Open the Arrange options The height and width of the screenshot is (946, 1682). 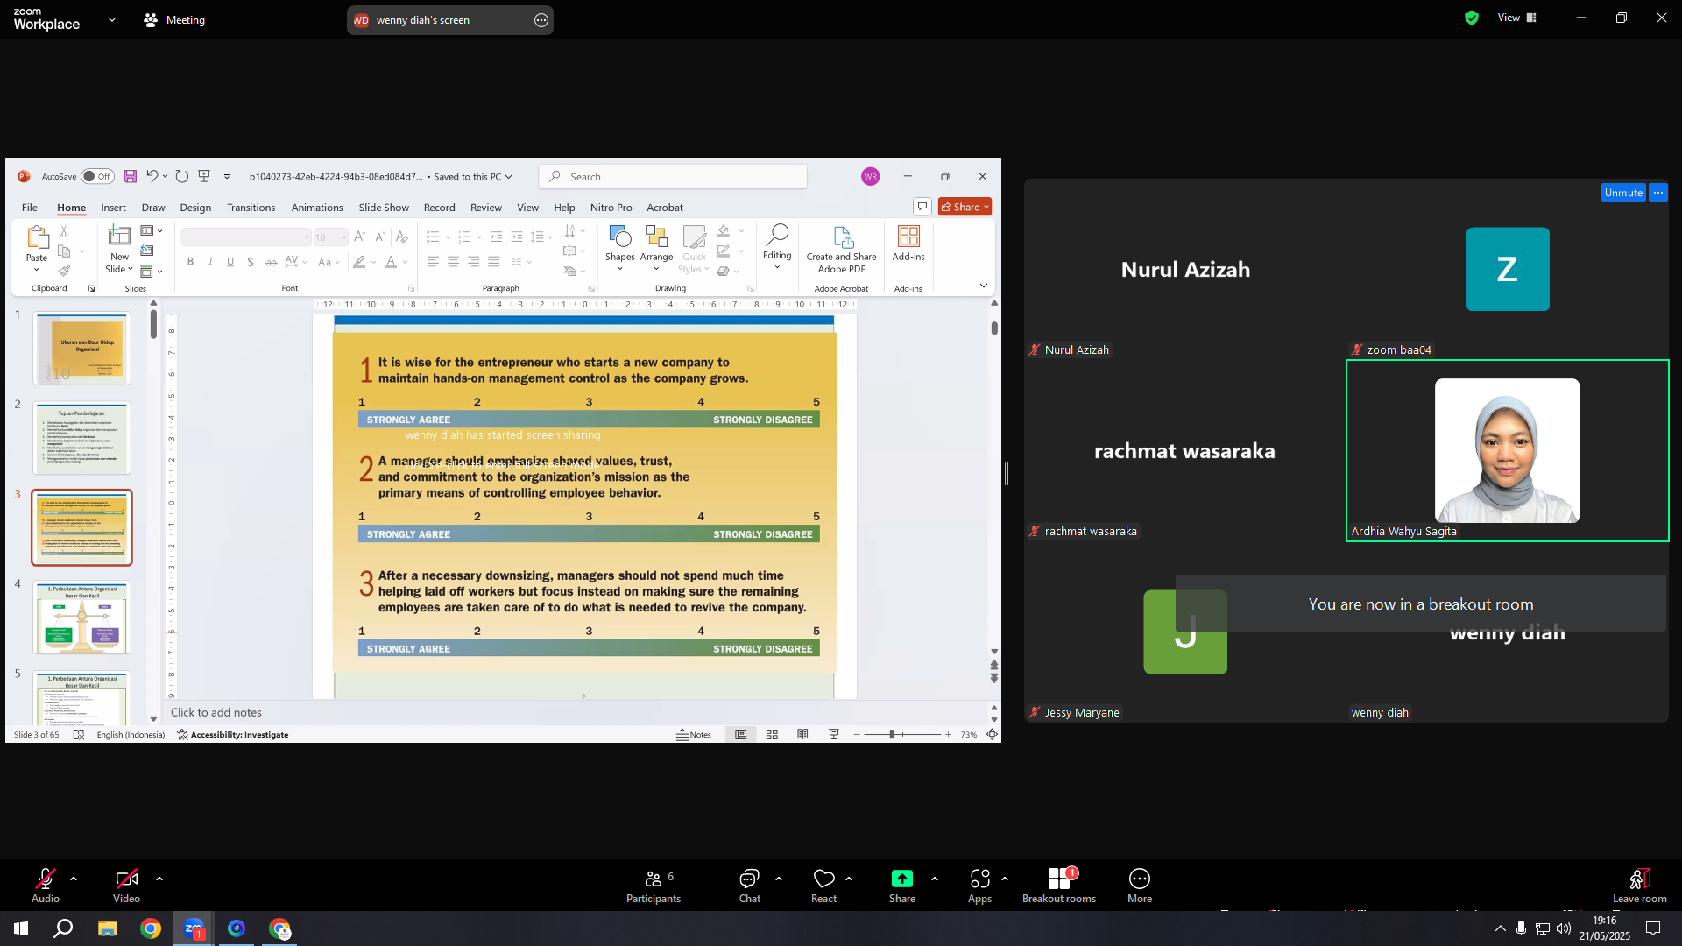pos(656,248)
